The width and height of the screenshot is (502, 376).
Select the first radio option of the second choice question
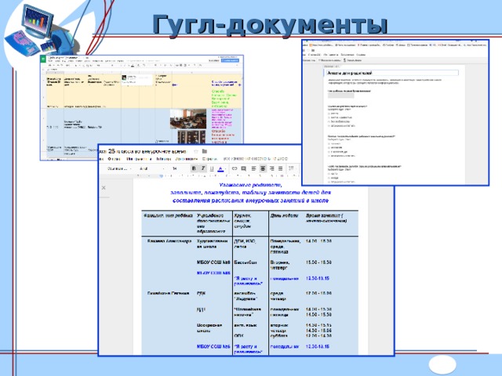coord(329,144)
